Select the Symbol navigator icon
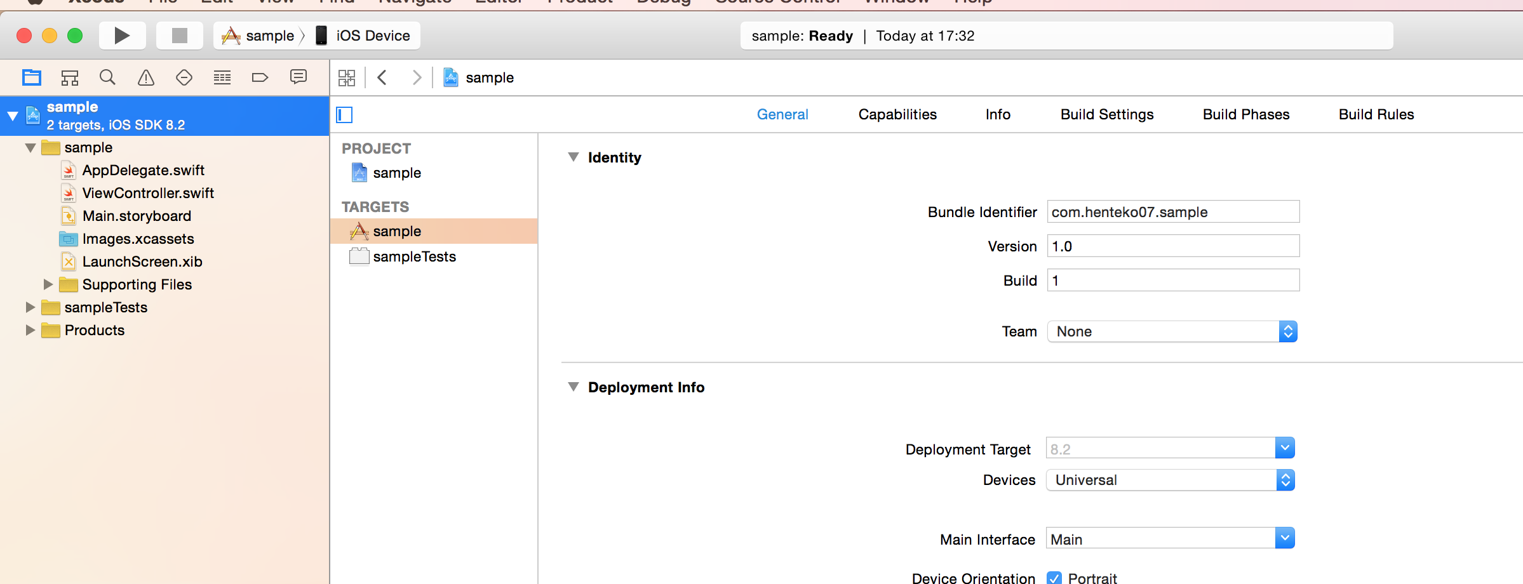 [x=69, y=77]
